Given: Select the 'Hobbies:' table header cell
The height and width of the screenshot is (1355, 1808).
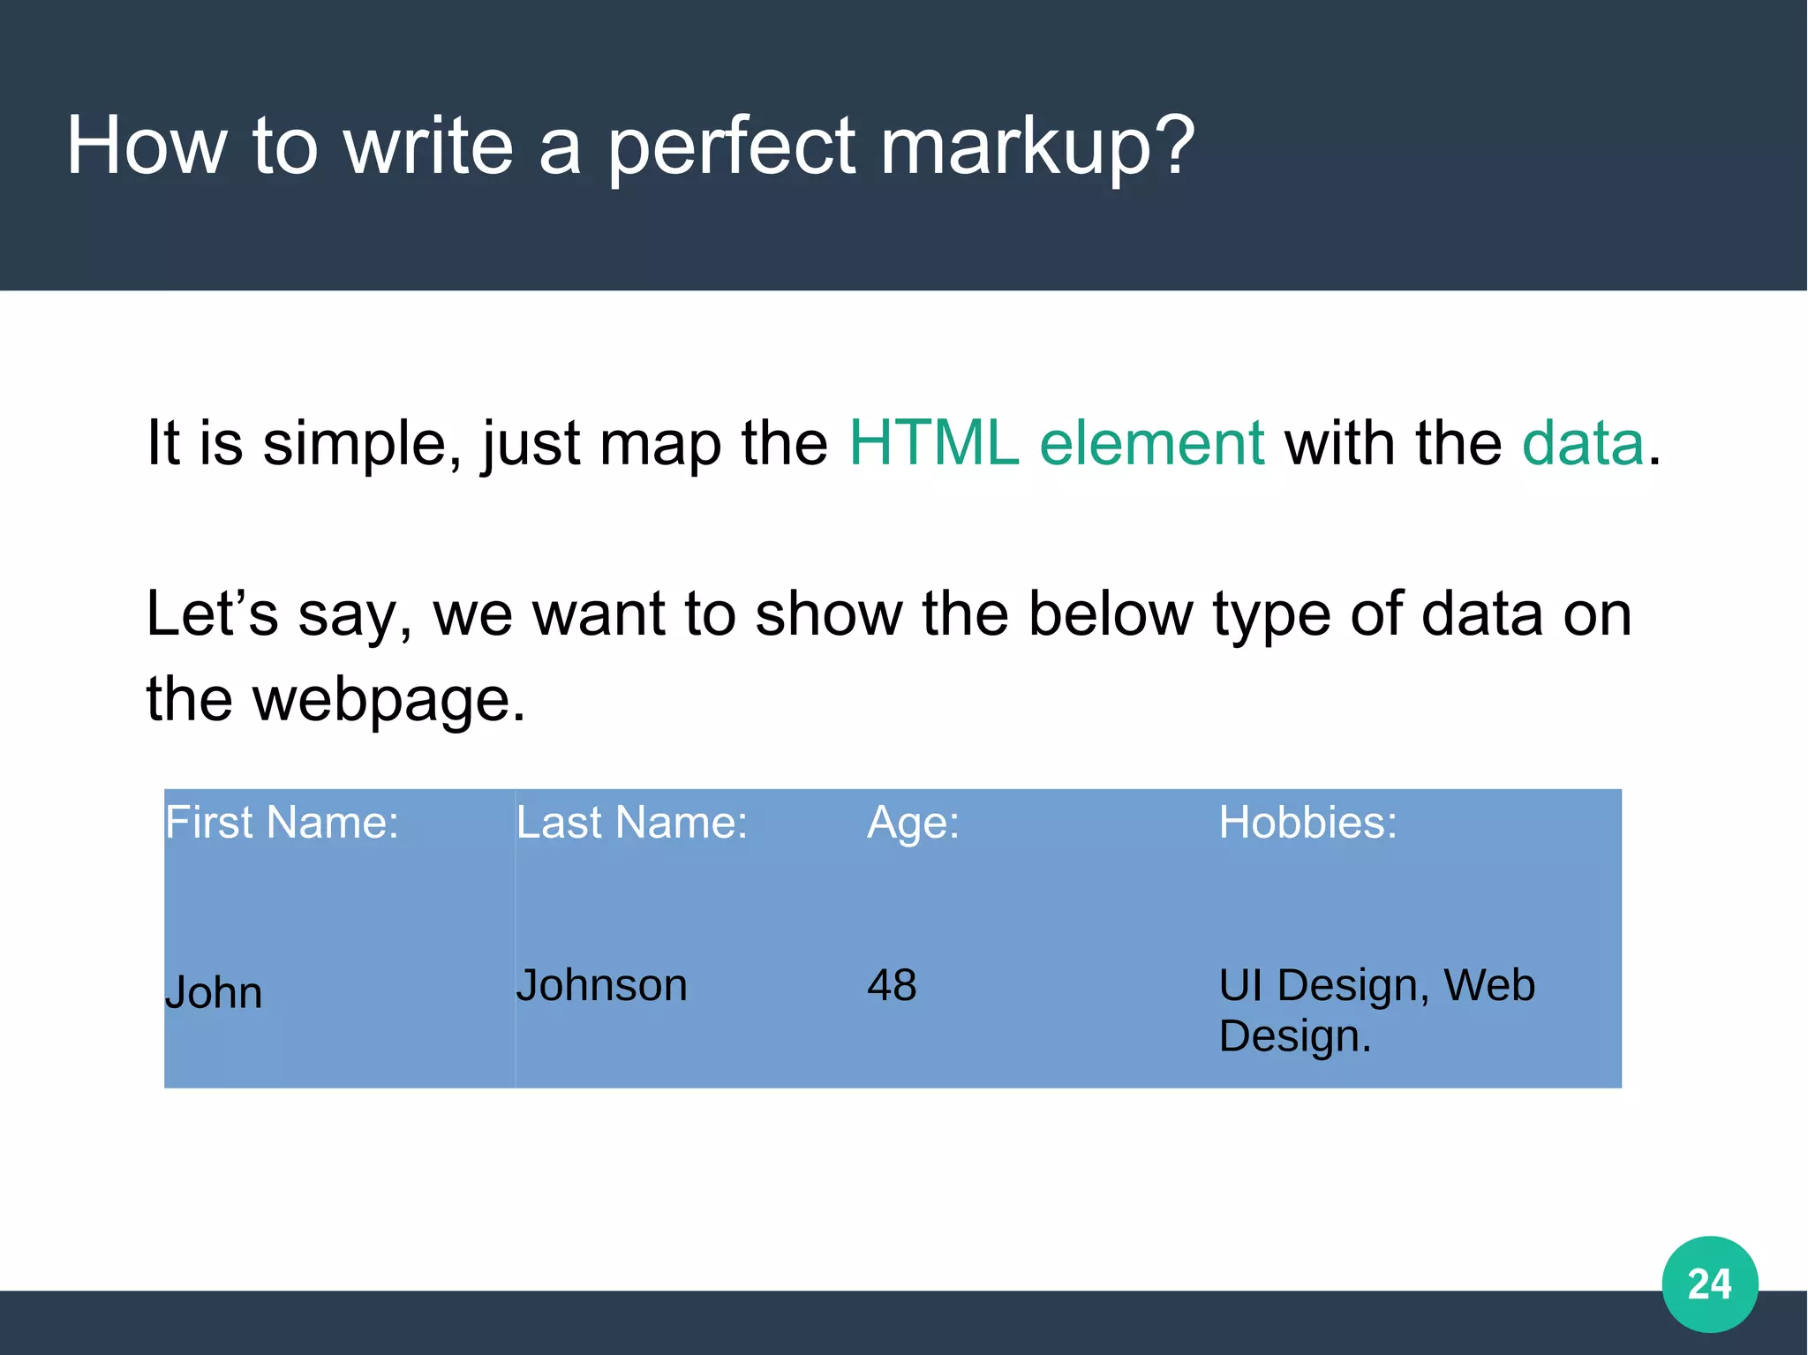Looking at the screenshot, I should 1420,871.
